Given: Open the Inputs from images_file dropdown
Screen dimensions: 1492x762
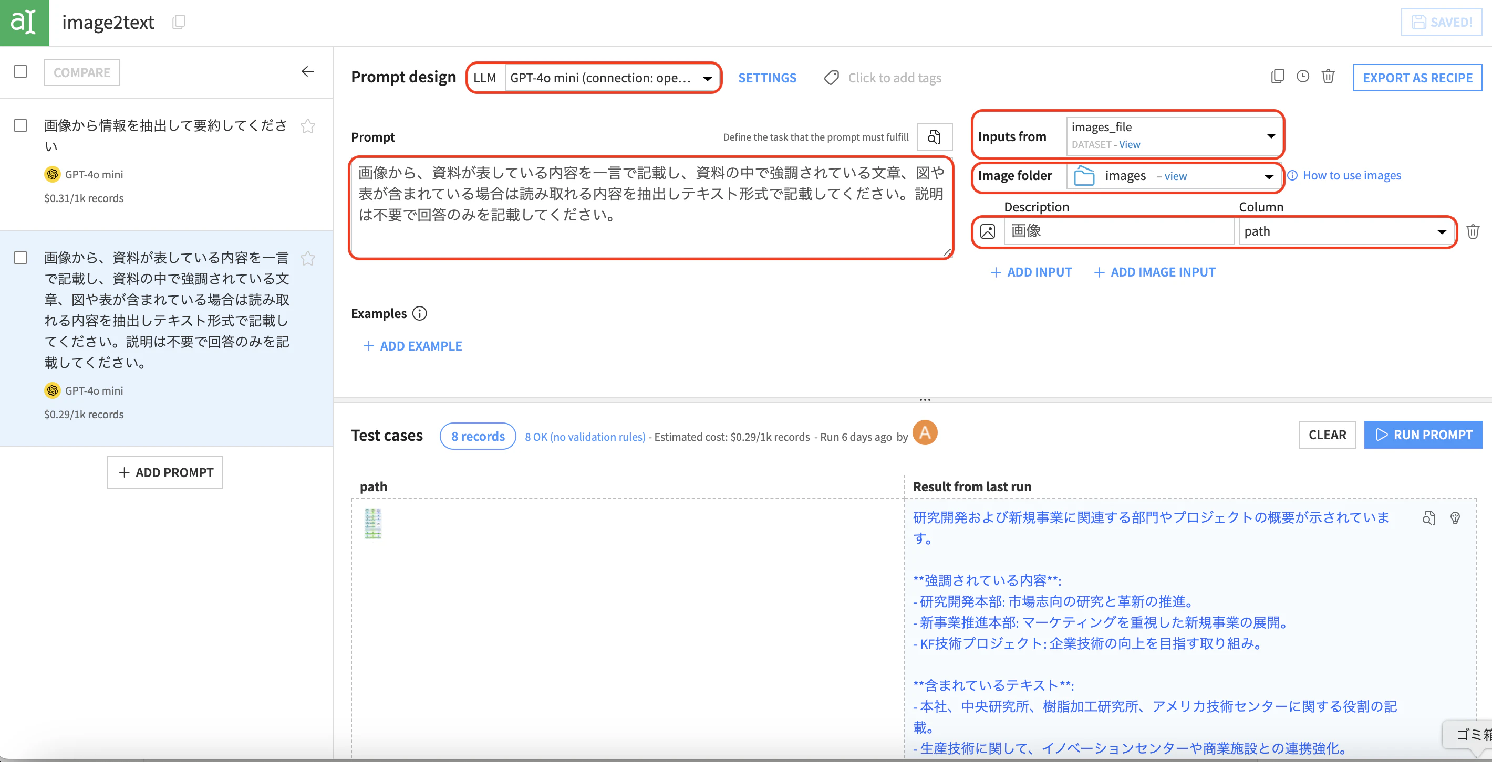Looking at the screenshot, I should 1174,136.
